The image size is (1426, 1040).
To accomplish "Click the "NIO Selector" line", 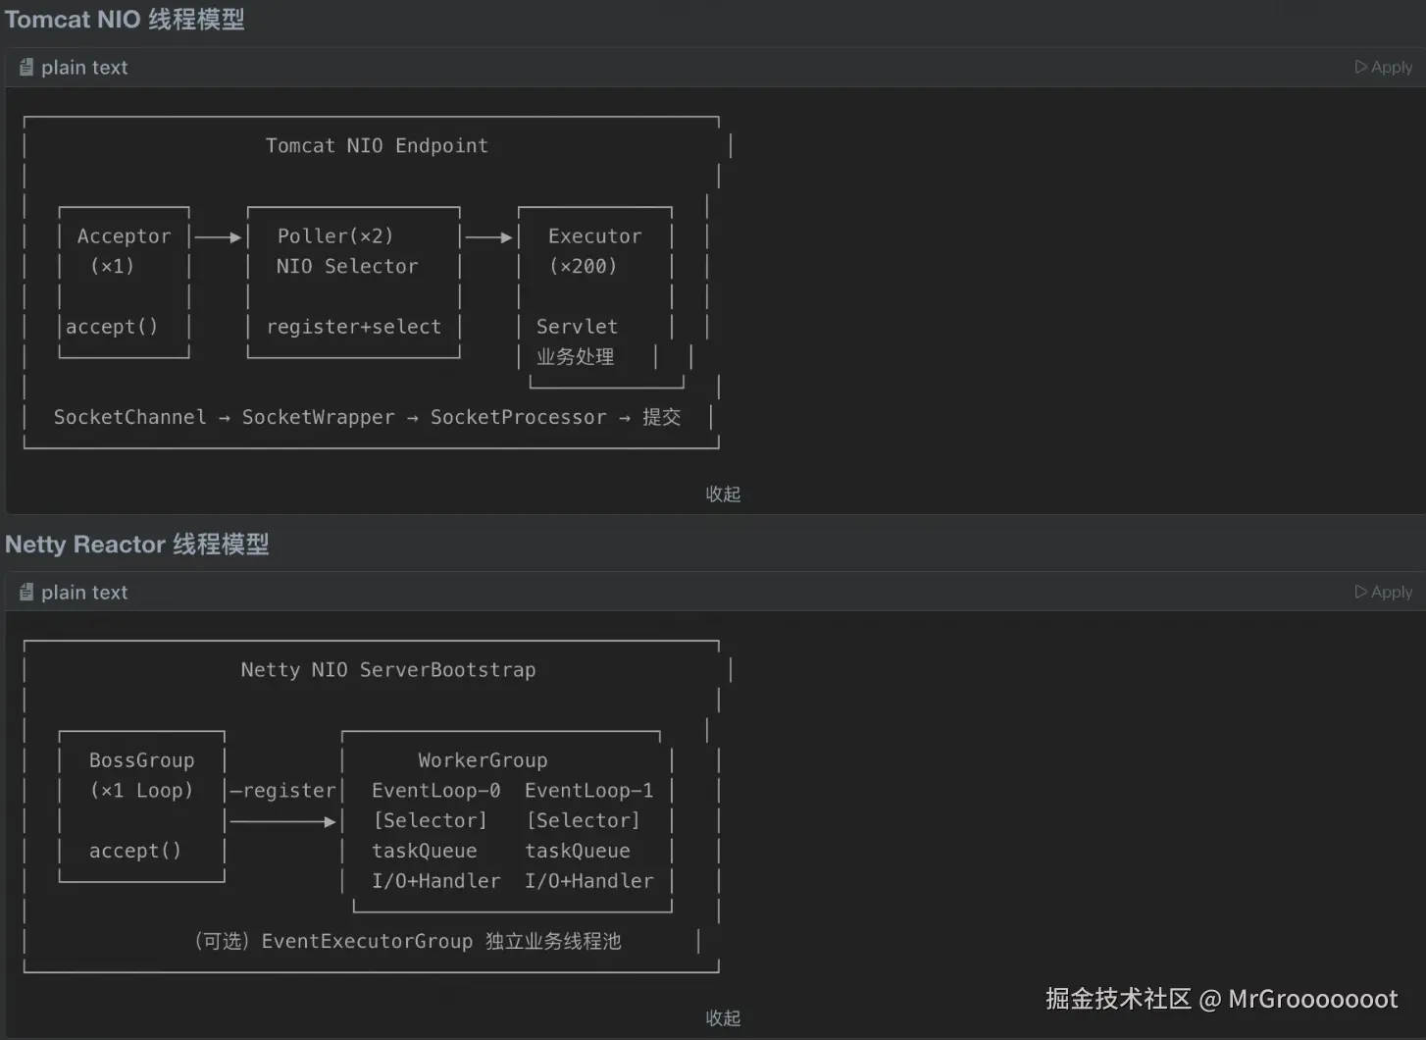I will [347, 267].
